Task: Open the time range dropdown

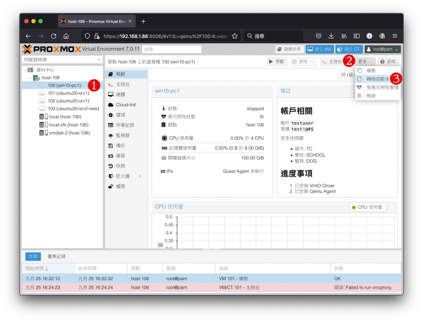Action: (347, 75)
